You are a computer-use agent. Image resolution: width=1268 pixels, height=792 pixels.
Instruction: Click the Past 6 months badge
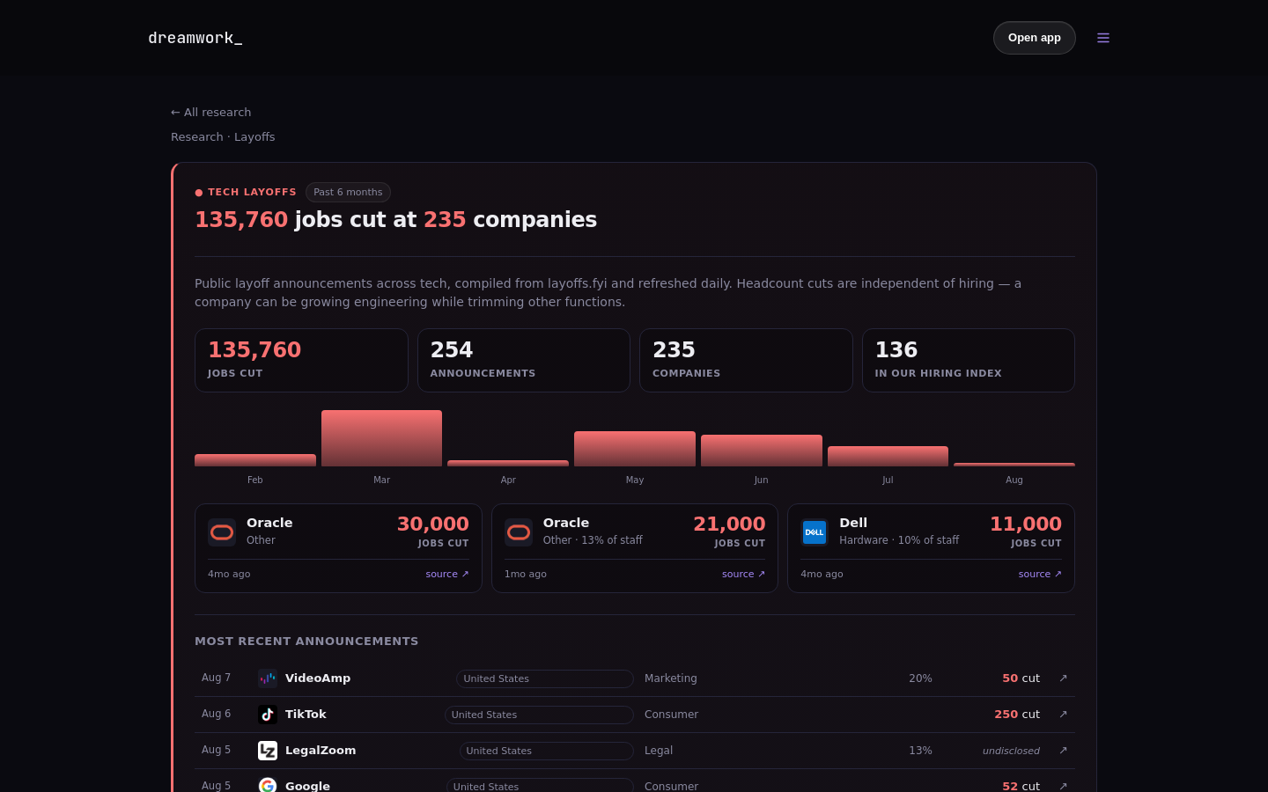click(x=348, y=192)
